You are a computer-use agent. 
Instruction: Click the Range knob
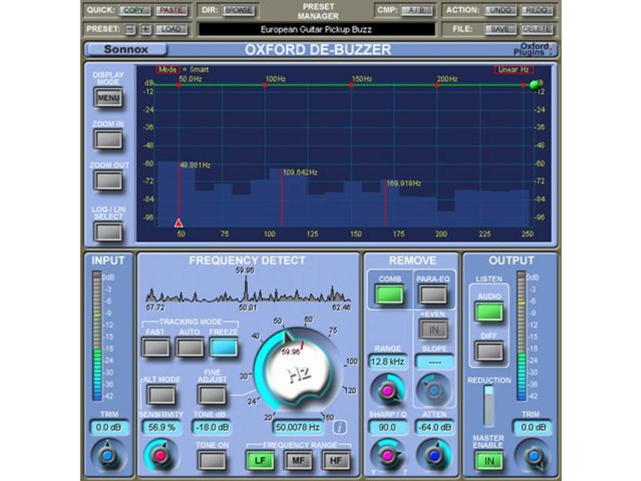(x=387, y=390)
